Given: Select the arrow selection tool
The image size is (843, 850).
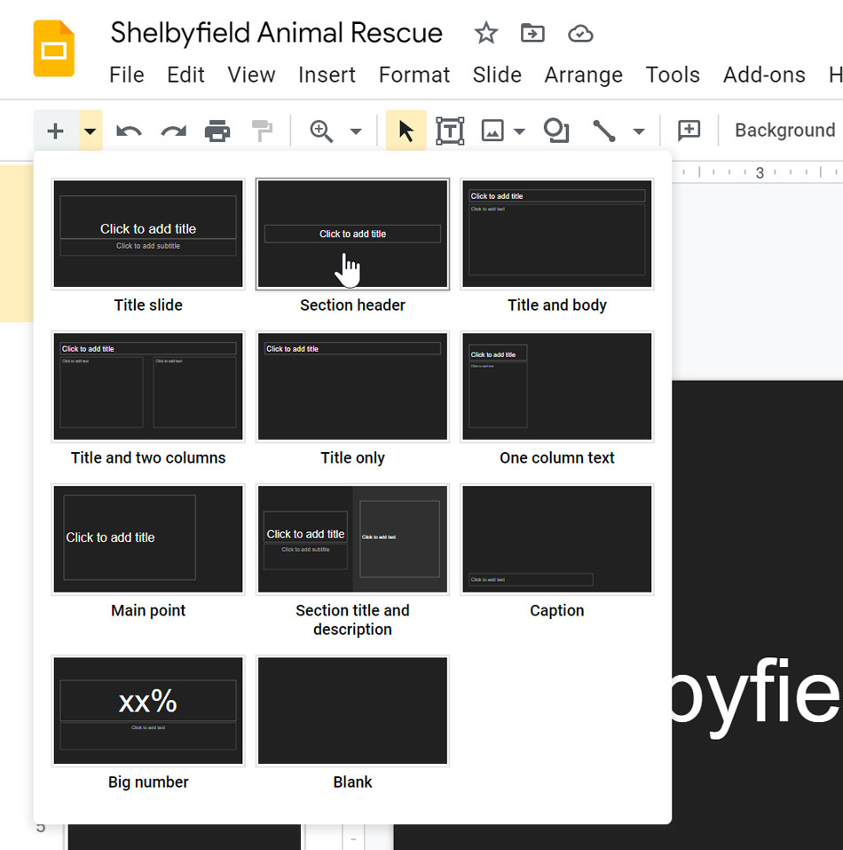Looking at the screenshot, I should (406, 130).
